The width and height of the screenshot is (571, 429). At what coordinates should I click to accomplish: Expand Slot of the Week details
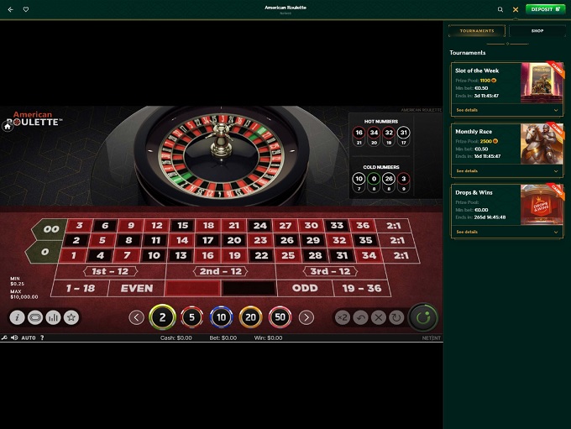click(506, 110)
